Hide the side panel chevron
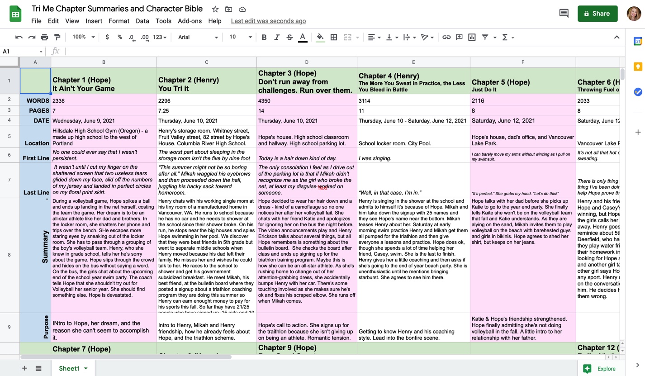645x376 pixels. coord(638,365)
